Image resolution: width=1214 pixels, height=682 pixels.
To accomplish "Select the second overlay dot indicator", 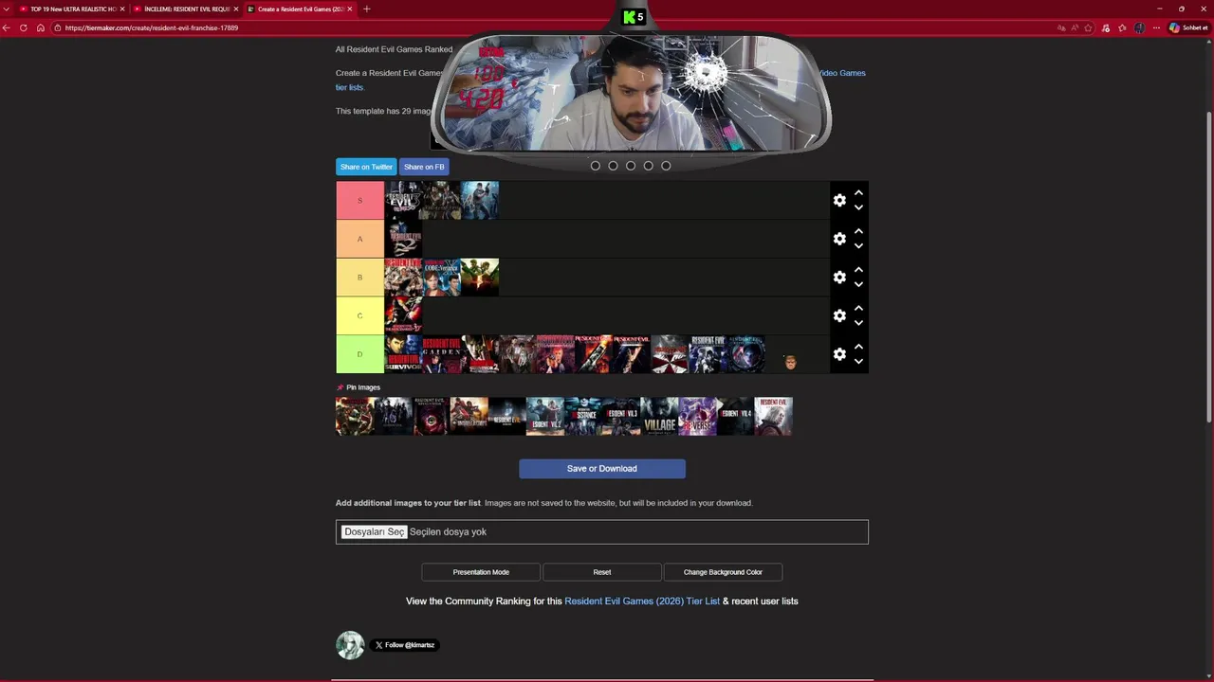I will pos(613,166).
